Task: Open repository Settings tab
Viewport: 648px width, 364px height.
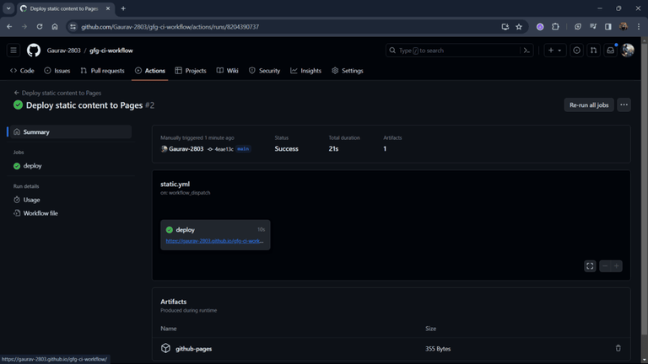Action: point(348,71)
